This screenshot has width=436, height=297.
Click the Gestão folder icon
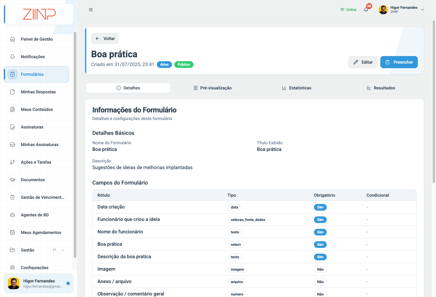point(12,250)
